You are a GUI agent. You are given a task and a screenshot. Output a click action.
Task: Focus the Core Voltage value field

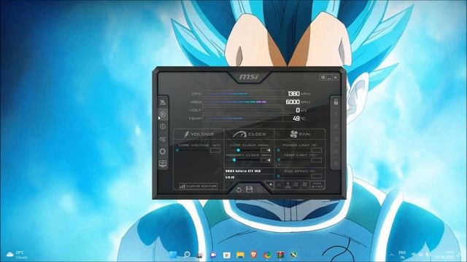[x=215, y=151]
